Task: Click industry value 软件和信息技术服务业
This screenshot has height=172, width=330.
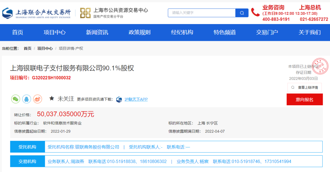Action: point(62,123)
